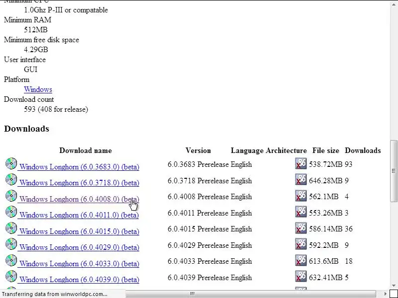Image resolution: width=398 pixels, height=298 pixels.
Task: Open Windows Longhorn (6.0.4039.0) (beta) download
Action: coord(79,280)
